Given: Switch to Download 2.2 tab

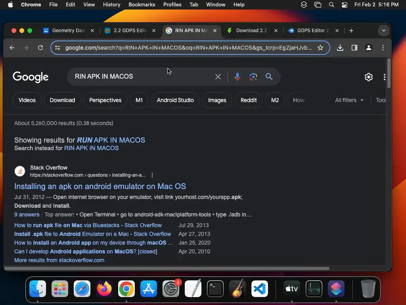Looking at the screenshot, I should 251,31.
